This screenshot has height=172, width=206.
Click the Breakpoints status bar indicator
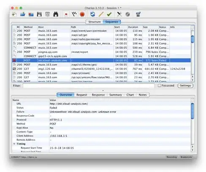(186, 157)
